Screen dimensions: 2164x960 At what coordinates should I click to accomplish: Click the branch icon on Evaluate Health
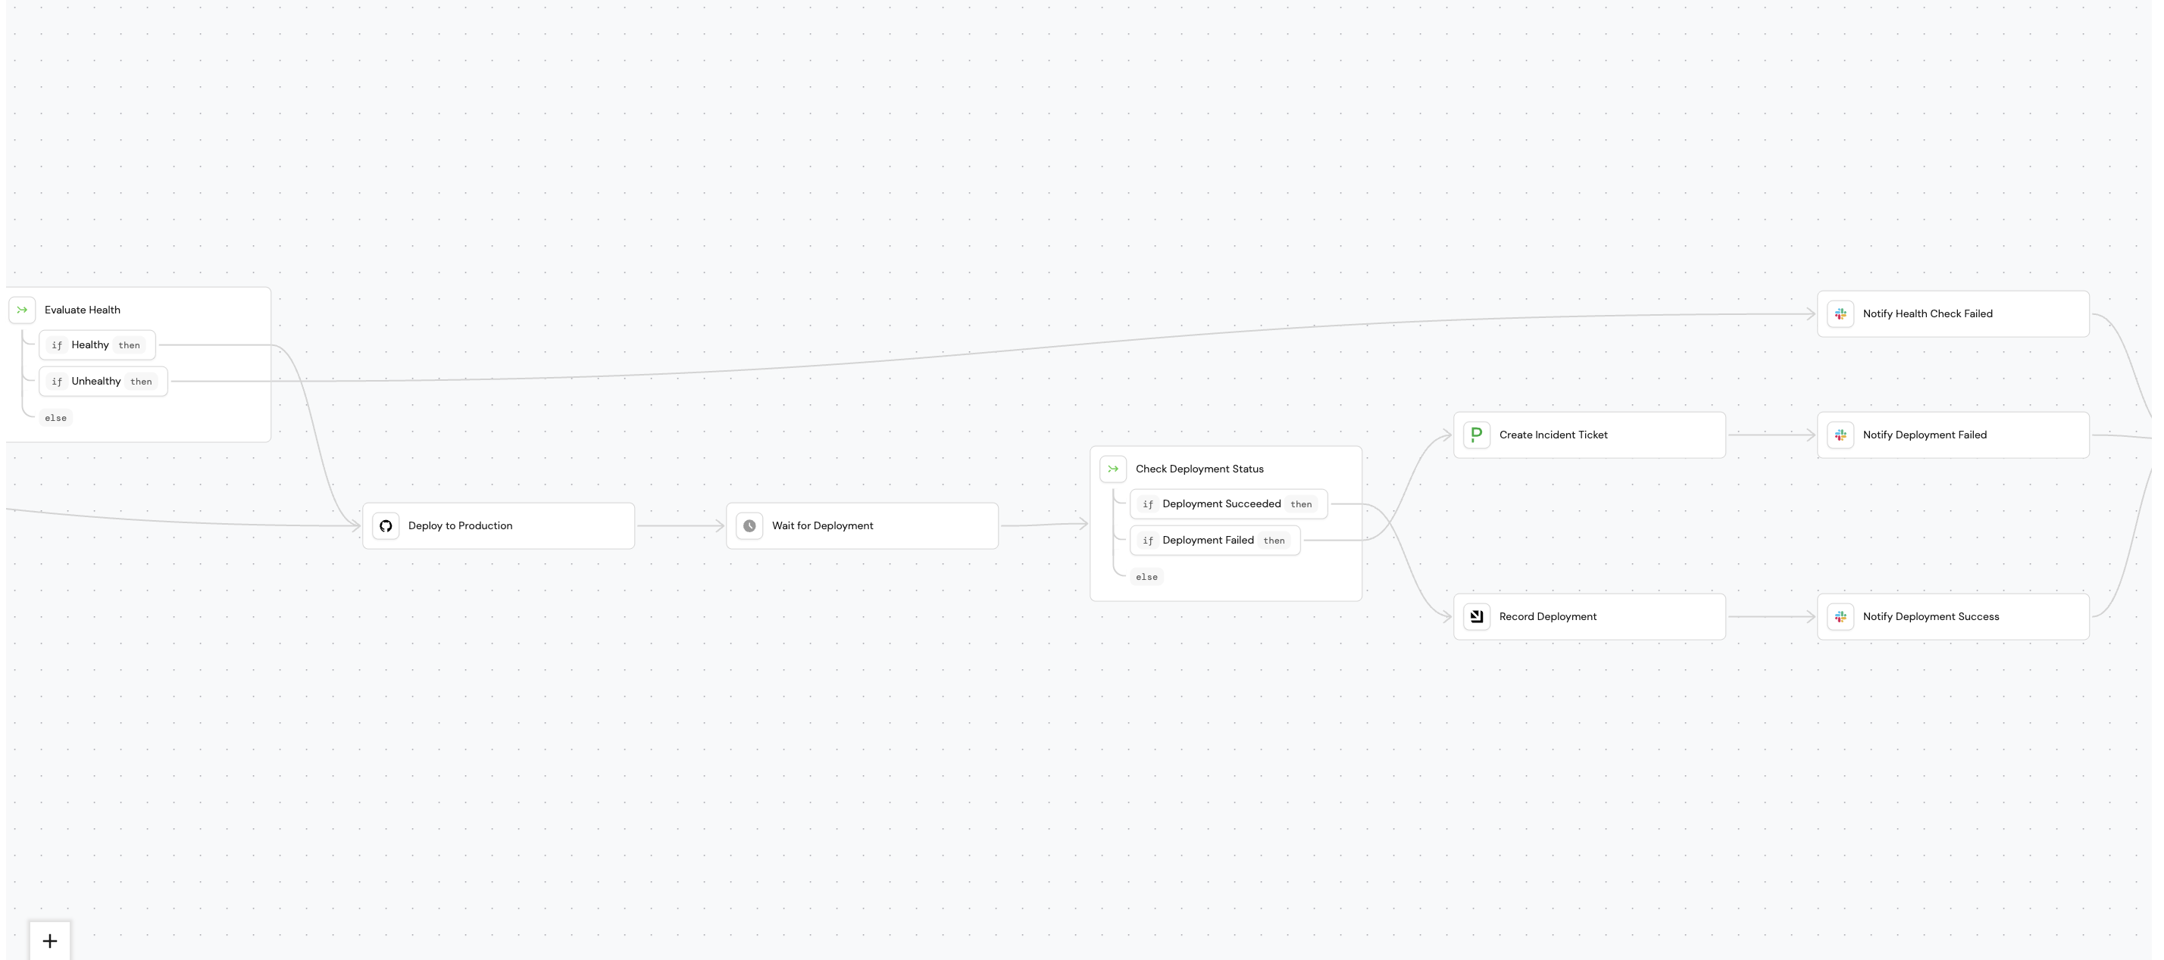point(22,310)
